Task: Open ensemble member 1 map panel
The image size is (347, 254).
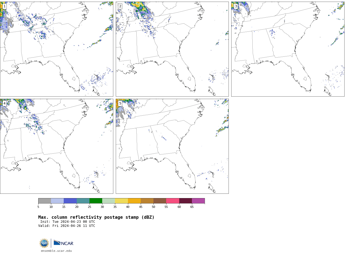Action: click(x=57, y=49)
